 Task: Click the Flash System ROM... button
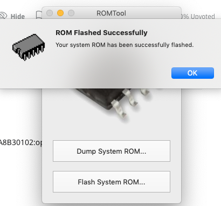click(x=112, y=182)
